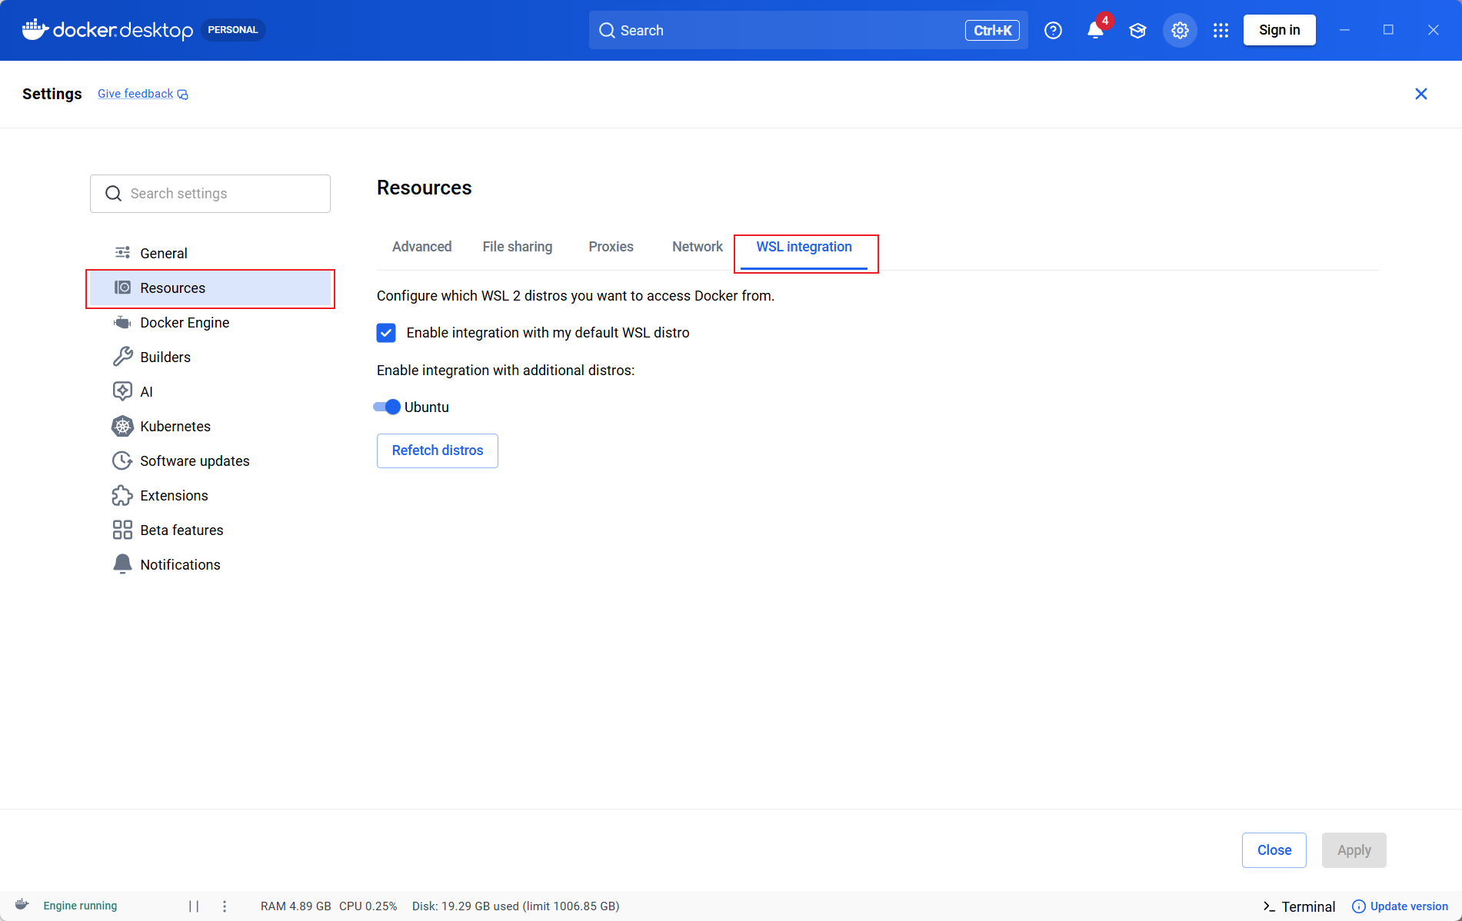Switch to the Network tab
The height and width of the screenshot is (921, 1462).
tap(697, 247)
